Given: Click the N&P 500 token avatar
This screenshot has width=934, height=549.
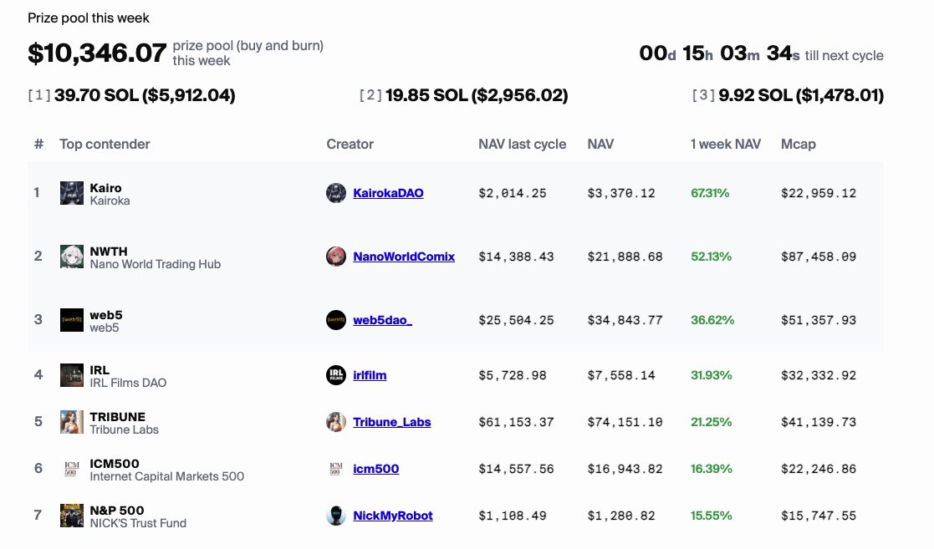Looking at the screenshot, I should point(71,516).
